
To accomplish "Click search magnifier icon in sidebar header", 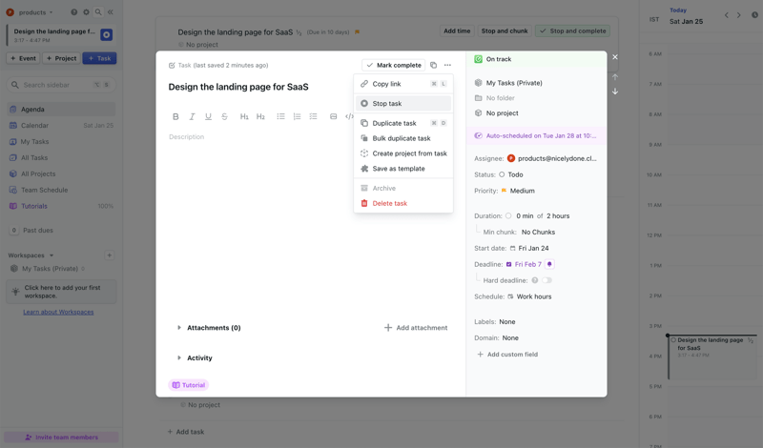I will tap(98, 12).
